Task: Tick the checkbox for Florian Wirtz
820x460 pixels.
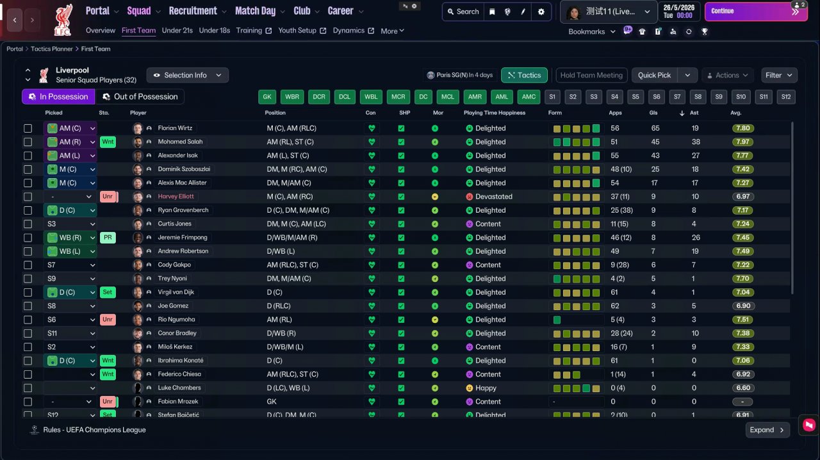Action: click(x=28, y=128)
